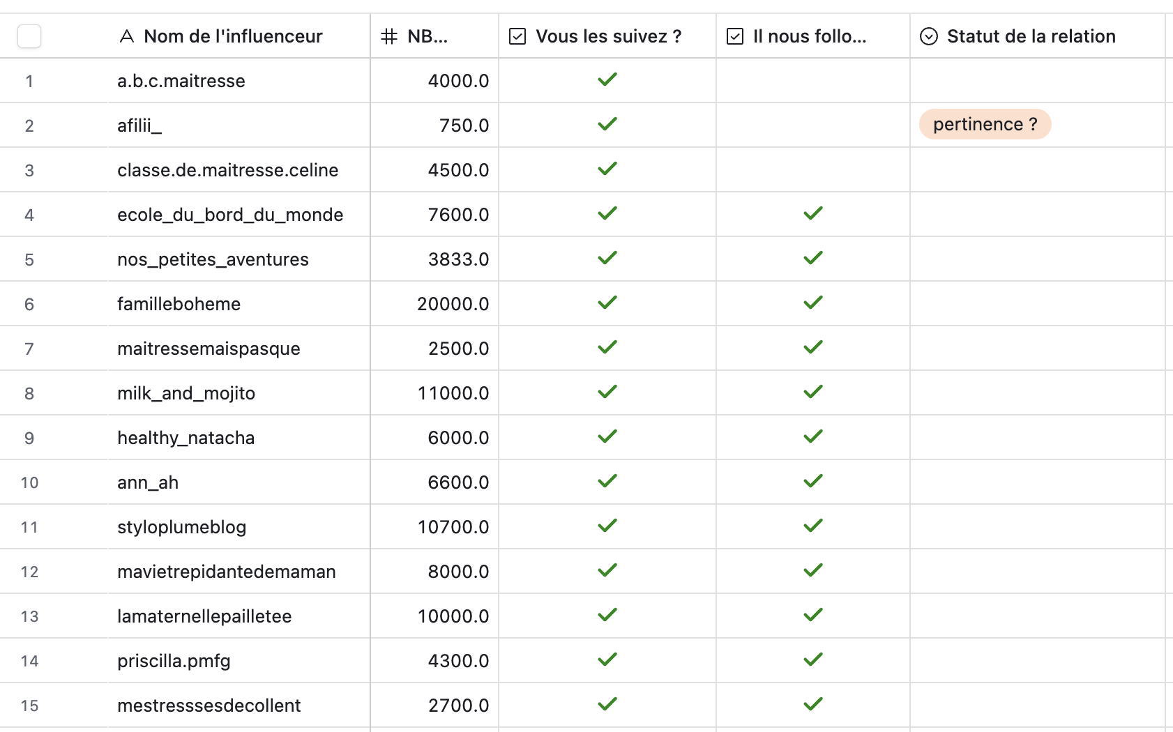
Task: Click the number hash icon in NB column header
Action: [389, 36]
